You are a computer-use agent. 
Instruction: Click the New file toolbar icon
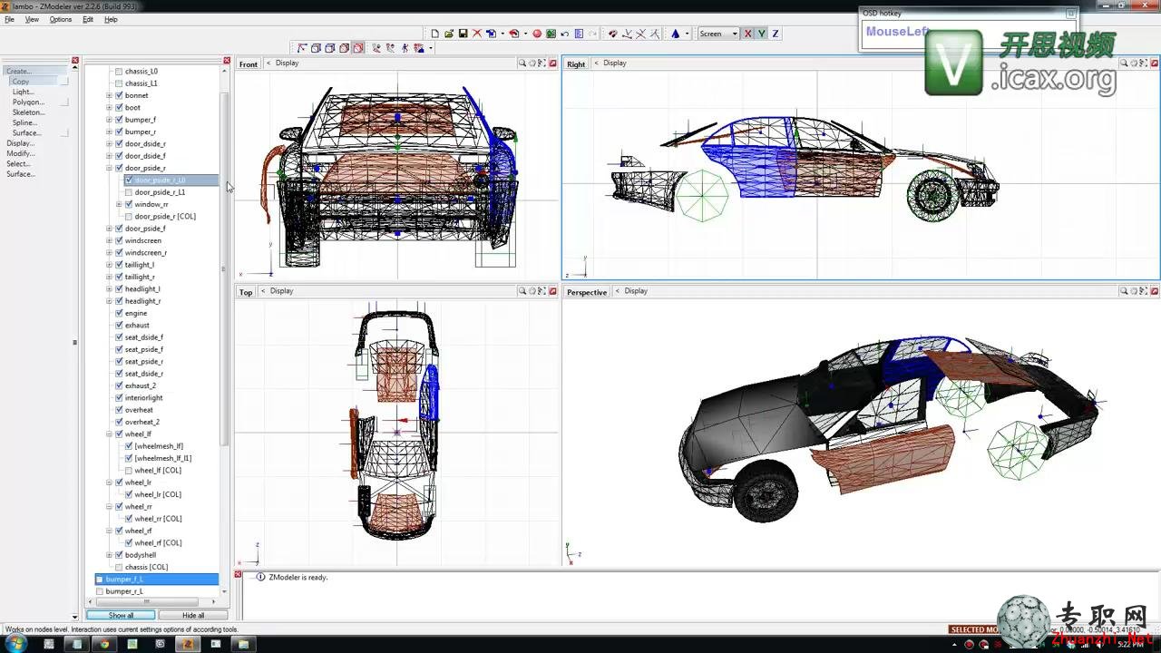click(435, 34)
